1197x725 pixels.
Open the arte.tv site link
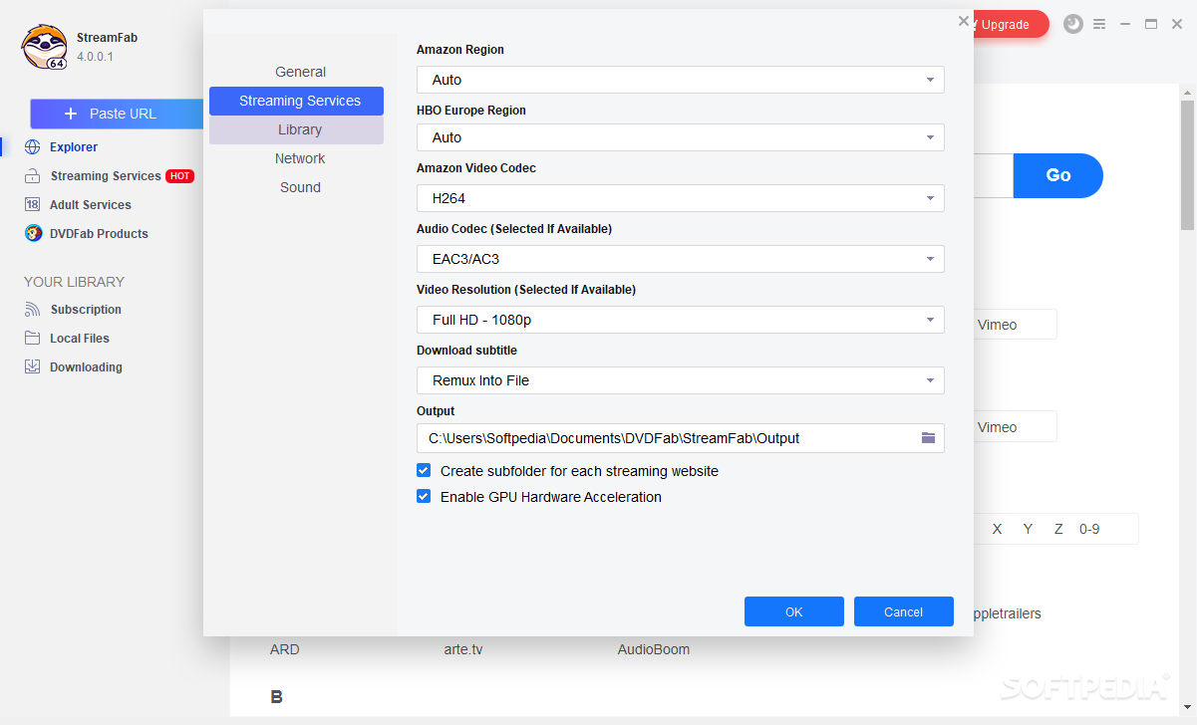click(x=463, y=649)
